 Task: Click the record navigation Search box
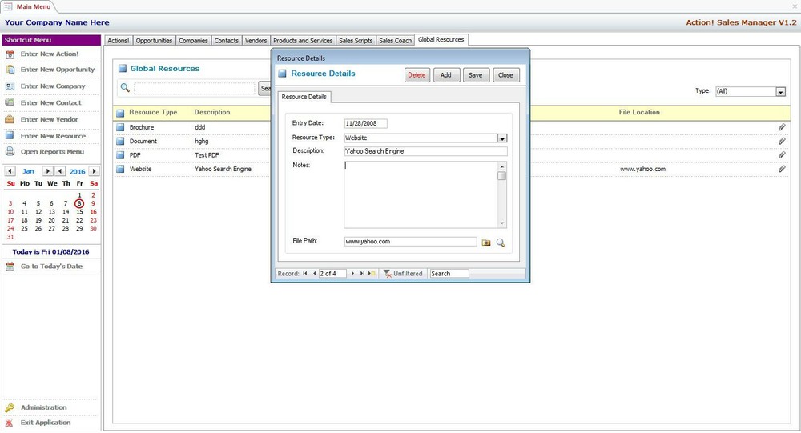449,274
